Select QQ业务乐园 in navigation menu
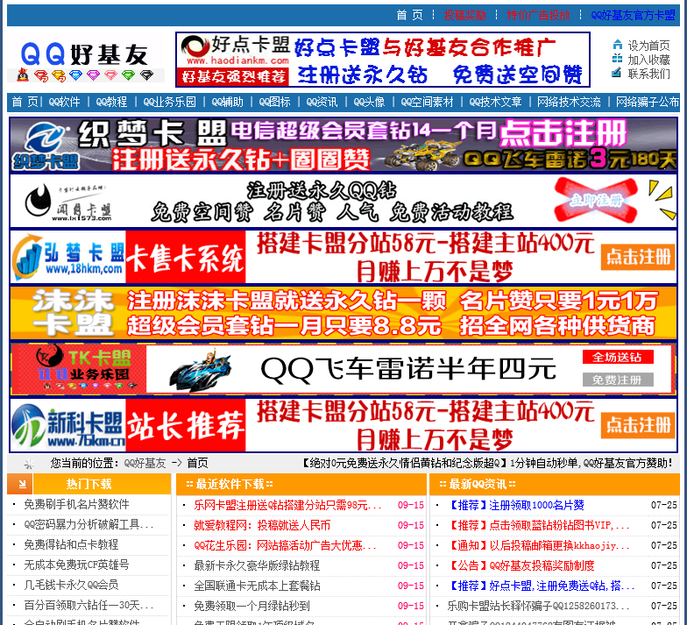The image size is (687, 625). [x=170, y=102]
